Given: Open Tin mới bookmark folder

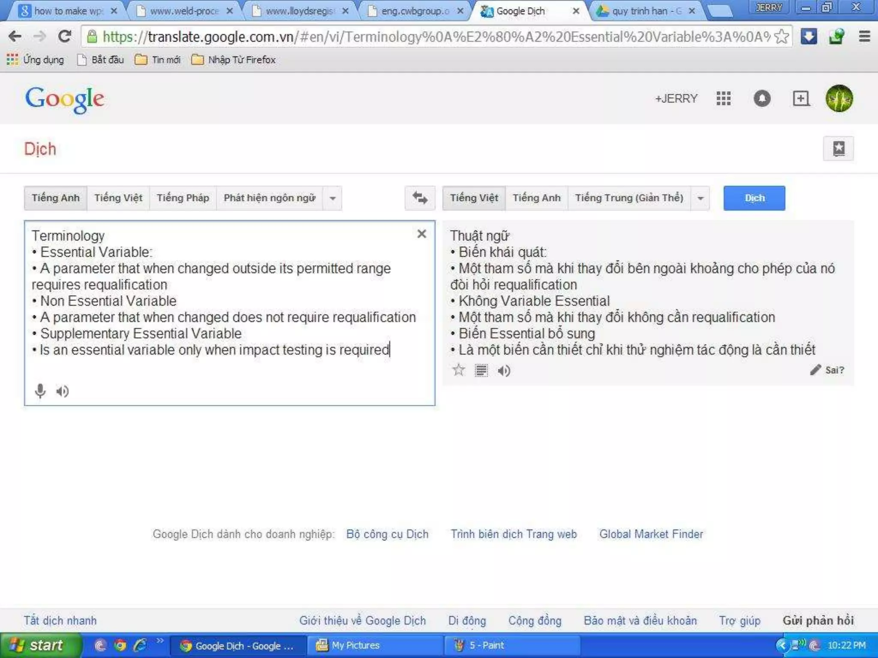Looking at the screenshot, I should coord(157,60).
